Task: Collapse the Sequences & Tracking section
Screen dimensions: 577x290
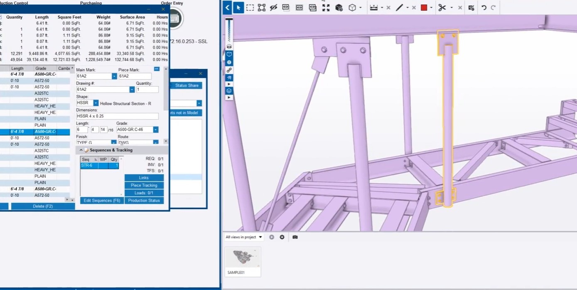Action: (81, 150)
